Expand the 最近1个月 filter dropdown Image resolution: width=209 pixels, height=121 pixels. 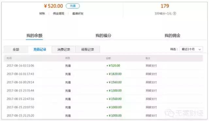(x=191, y=49)
